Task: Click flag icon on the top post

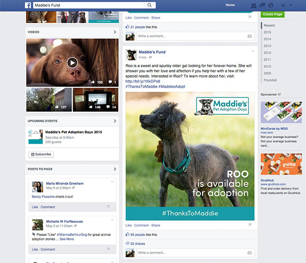Action: 250,17
